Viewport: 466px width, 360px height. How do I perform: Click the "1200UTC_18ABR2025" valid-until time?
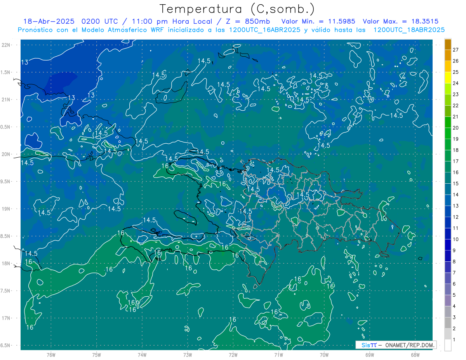(409, 30)
